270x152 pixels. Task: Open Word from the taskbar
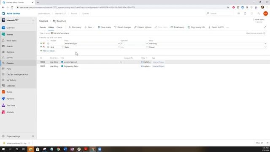(x=65, y=149)
